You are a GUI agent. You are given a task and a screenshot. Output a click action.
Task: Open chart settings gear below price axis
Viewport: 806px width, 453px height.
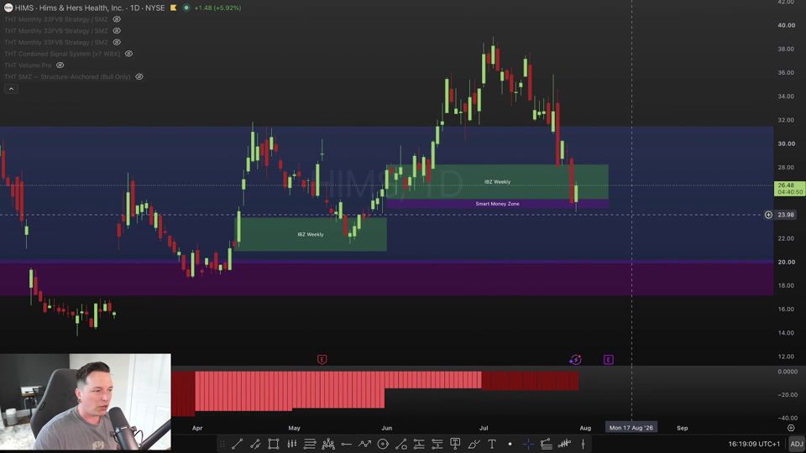coord(791,428)
